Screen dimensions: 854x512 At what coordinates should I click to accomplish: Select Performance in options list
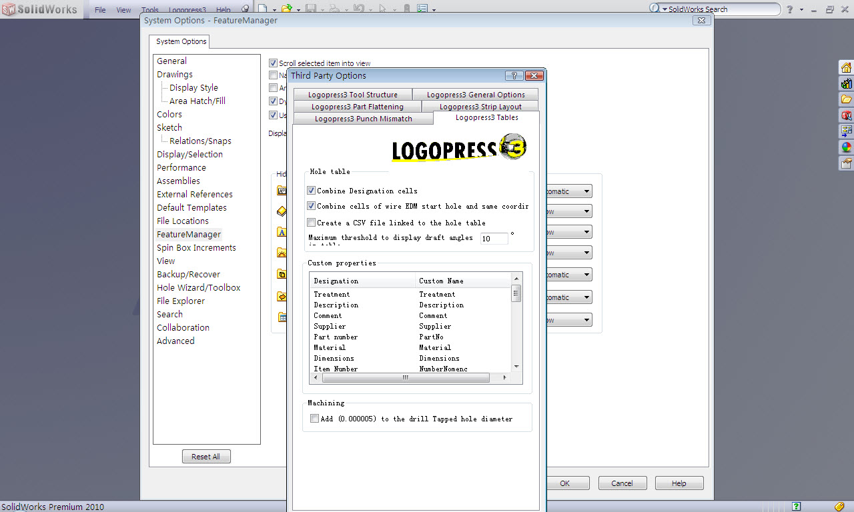(x=181, y=167)
